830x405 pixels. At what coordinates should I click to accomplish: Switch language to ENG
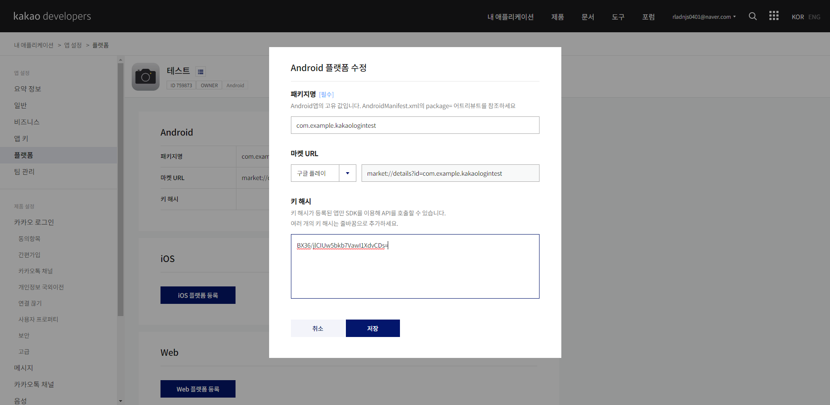click(814, 17)
